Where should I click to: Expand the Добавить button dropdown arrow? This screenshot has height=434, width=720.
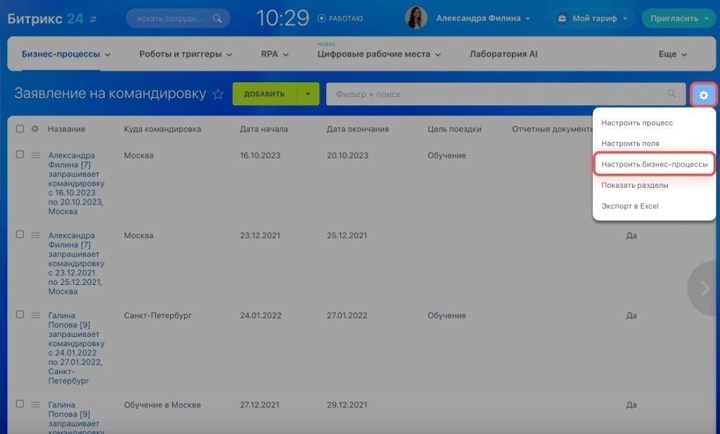pos(307,94)
